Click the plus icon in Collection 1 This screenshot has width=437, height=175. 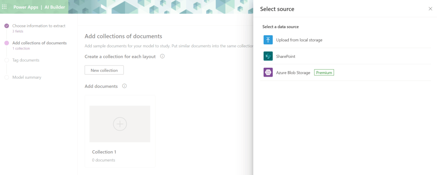pyautogui.click(x=120, y=124)
